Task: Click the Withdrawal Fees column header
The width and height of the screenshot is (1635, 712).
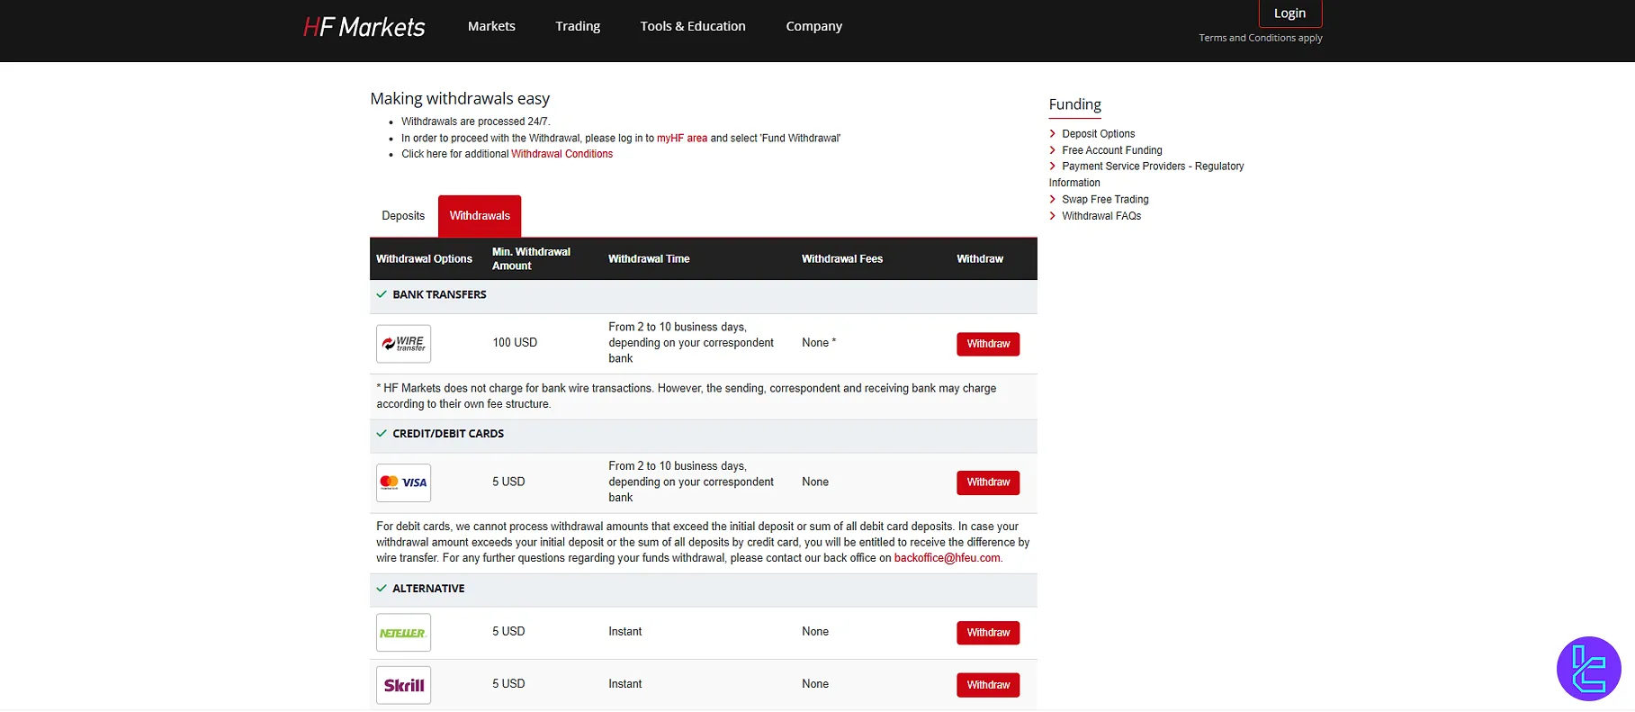Action: point(842,259)
